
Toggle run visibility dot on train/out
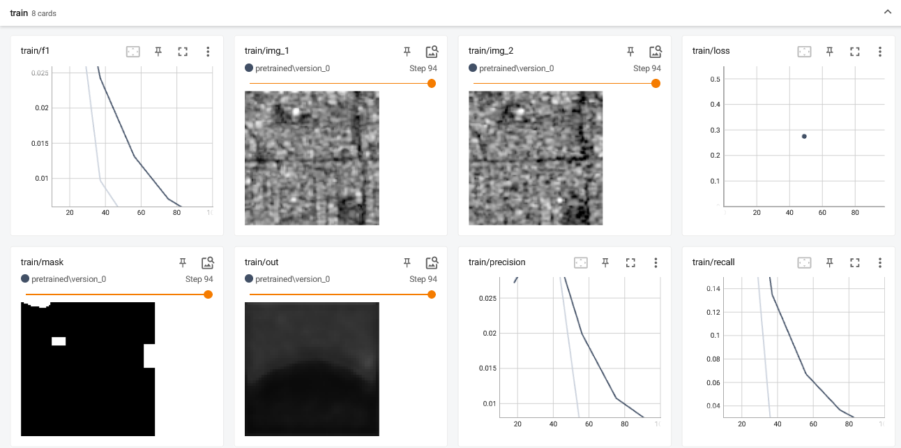click(249, 278)
